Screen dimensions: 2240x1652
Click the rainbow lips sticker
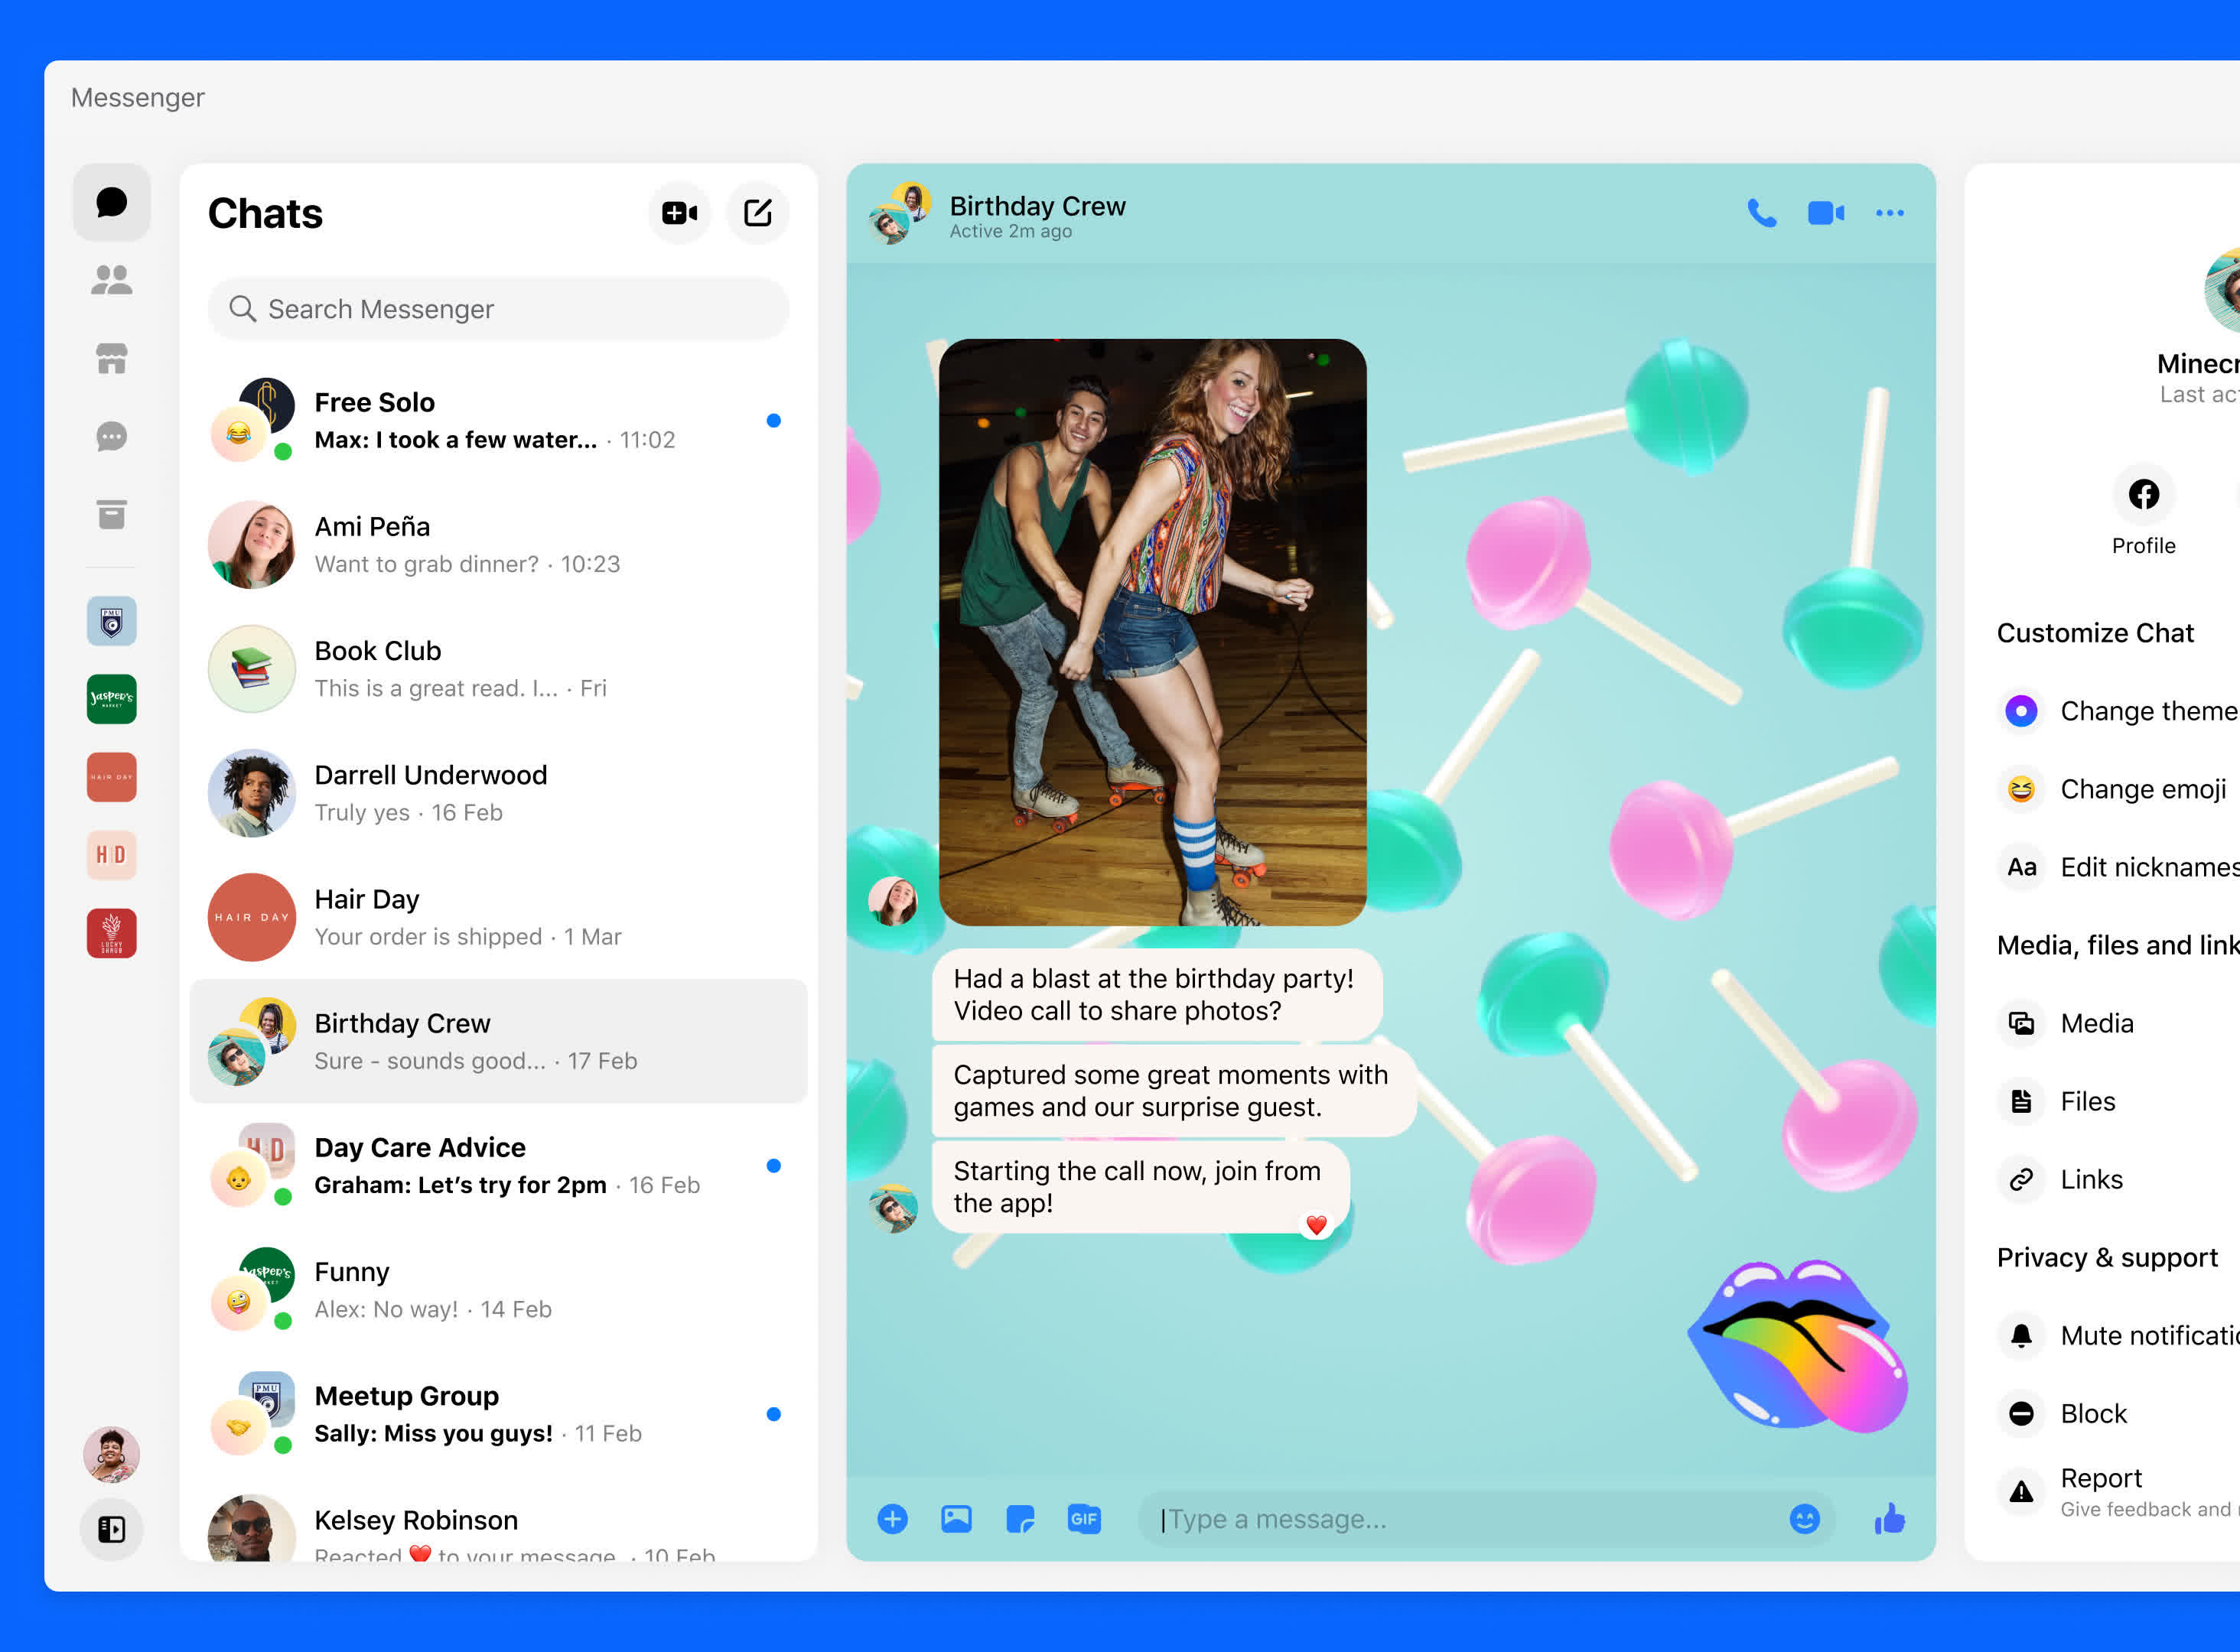click(1798, 1345)
